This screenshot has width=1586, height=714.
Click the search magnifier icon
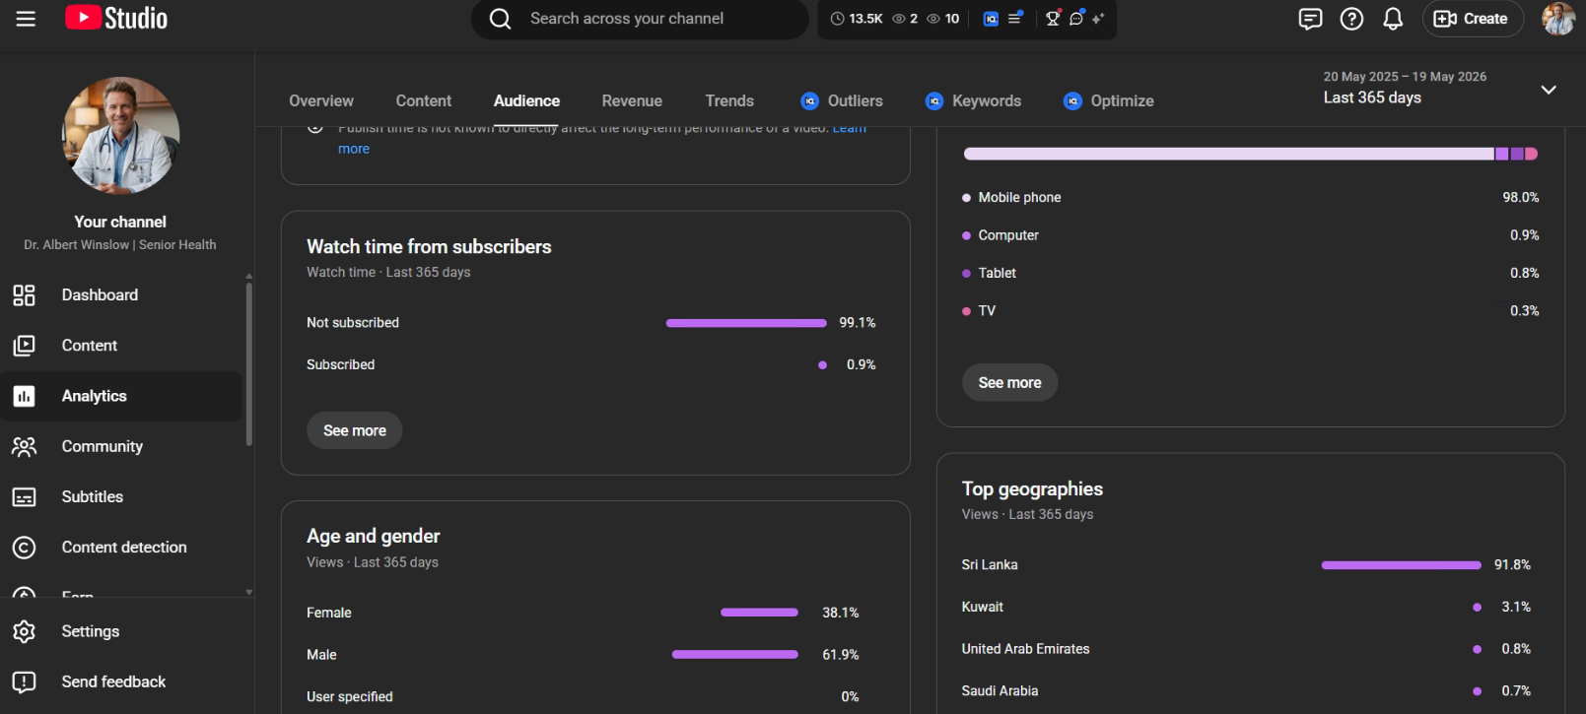coord(501,19)
